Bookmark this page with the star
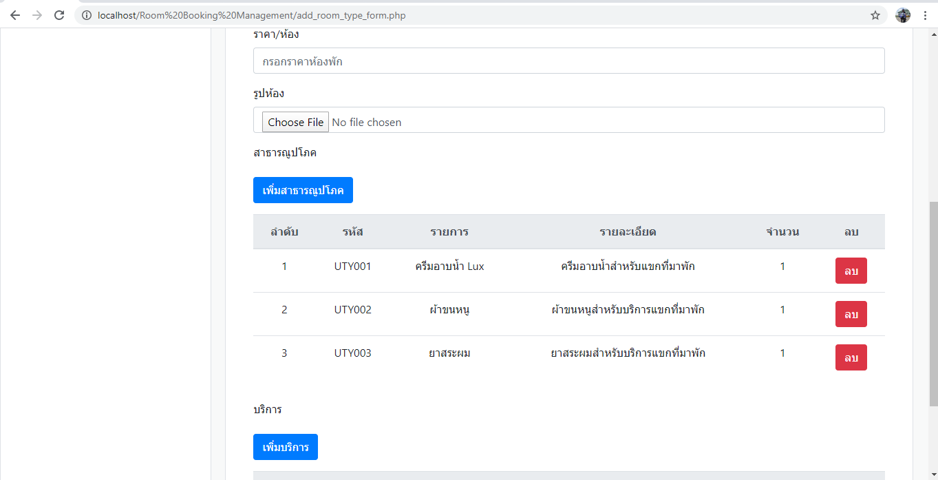 point(875,15)
